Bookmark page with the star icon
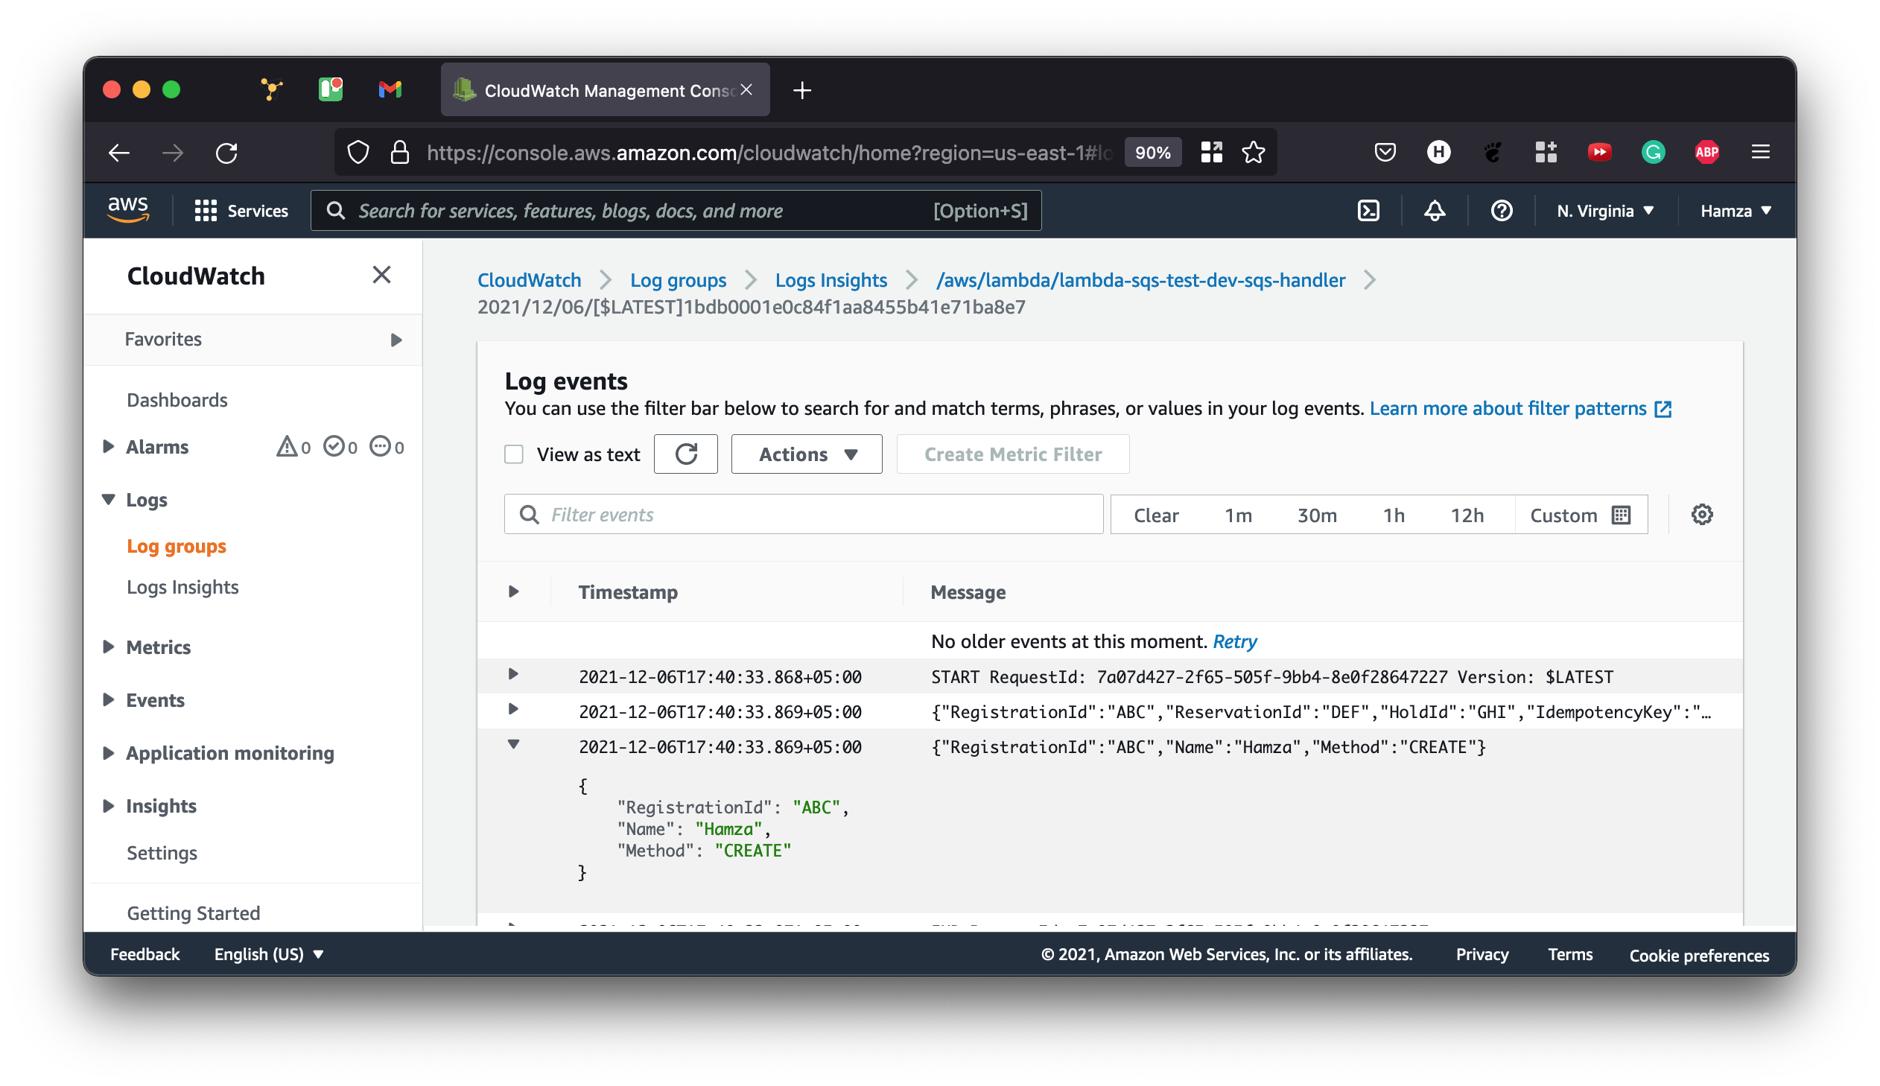 pyautogui.click(x=1253, y=153)
